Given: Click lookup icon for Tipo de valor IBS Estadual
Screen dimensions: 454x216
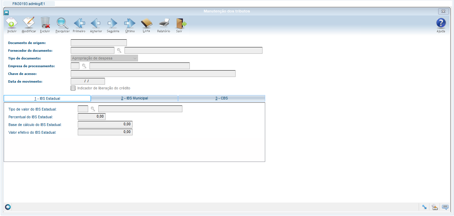Looking at the screenshot, I should [93, 109].
